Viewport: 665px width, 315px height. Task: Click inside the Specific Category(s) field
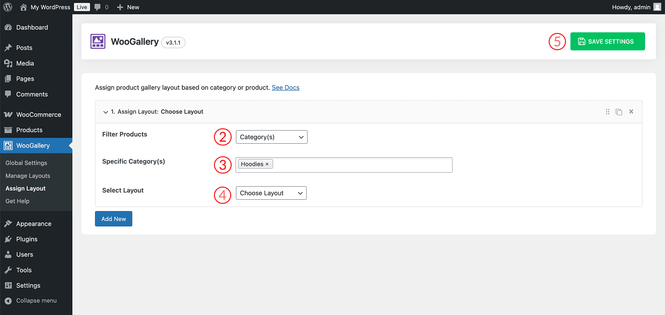pyautogui.click(x=362, y=165)
